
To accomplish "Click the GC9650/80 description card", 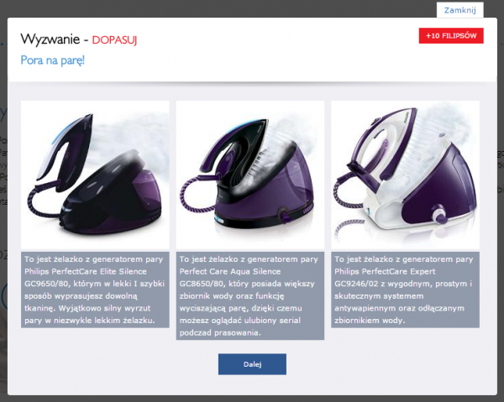I will 95,290.
